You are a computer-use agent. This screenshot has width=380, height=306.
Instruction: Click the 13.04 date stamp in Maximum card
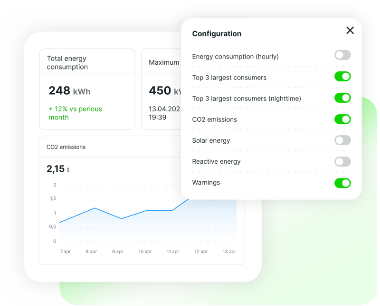[x=165, y=109]
